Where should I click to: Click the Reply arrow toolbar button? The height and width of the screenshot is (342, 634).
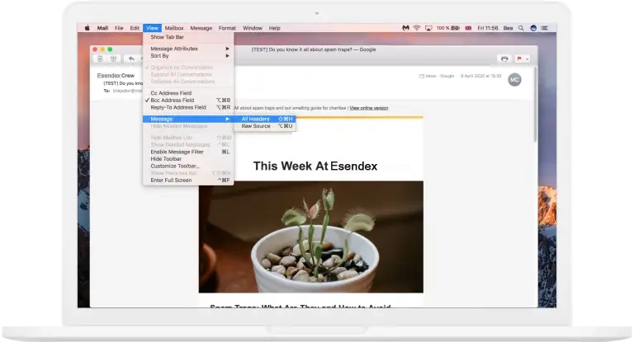click(x=131, y=59)
